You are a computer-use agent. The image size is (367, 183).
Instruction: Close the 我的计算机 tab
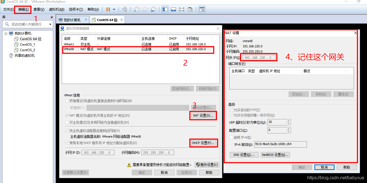[x=86, y=20]
